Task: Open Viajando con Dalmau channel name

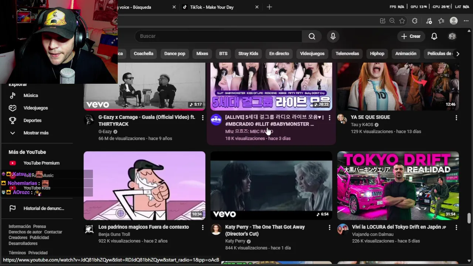Action: pyautogui.click(x=373, y=234)
